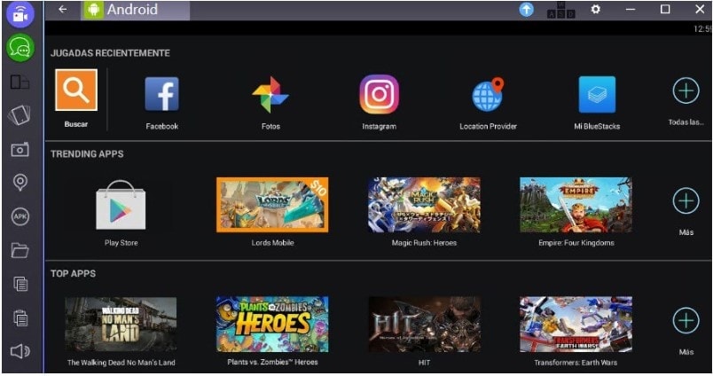Show all recently played apps plus button

(686, 91)
